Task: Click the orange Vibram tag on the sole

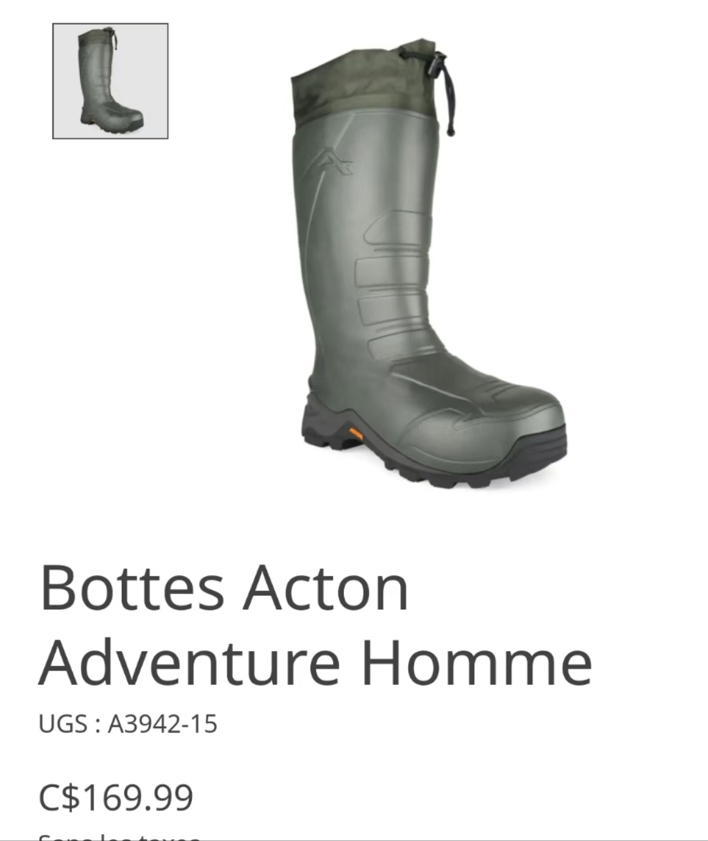Action: pos(357,434)
